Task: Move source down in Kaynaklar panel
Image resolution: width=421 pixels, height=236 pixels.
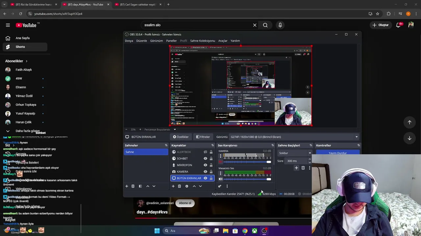Action: (200, 186)
